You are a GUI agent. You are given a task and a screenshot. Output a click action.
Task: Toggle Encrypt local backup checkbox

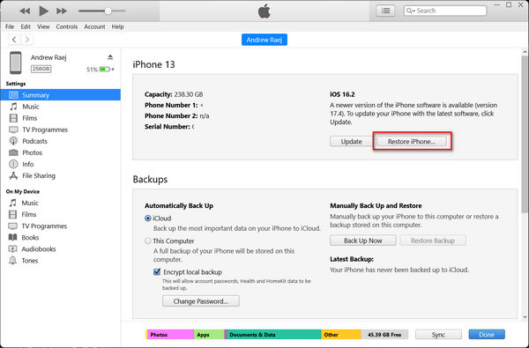pos(157,271)
